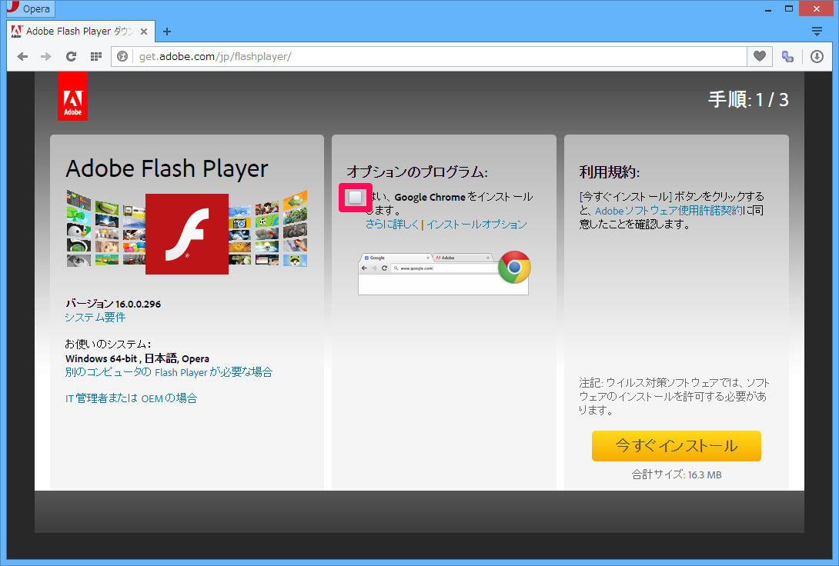Open the システム要件 link
The height and width of the screenshot is (566, 839).
(x=95, y=317)
